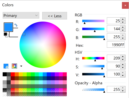
Task: Click the R red value slider
Action: [x=93, y=21]
